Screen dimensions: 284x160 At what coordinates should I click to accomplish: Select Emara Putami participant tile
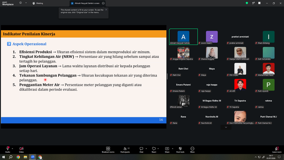coord(183,84)
